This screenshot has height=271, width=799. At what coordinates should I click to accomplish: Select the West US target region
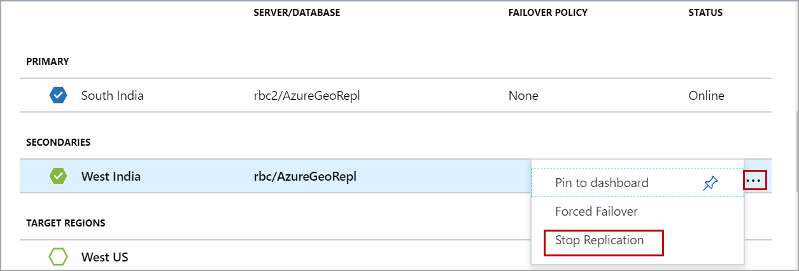104,258
